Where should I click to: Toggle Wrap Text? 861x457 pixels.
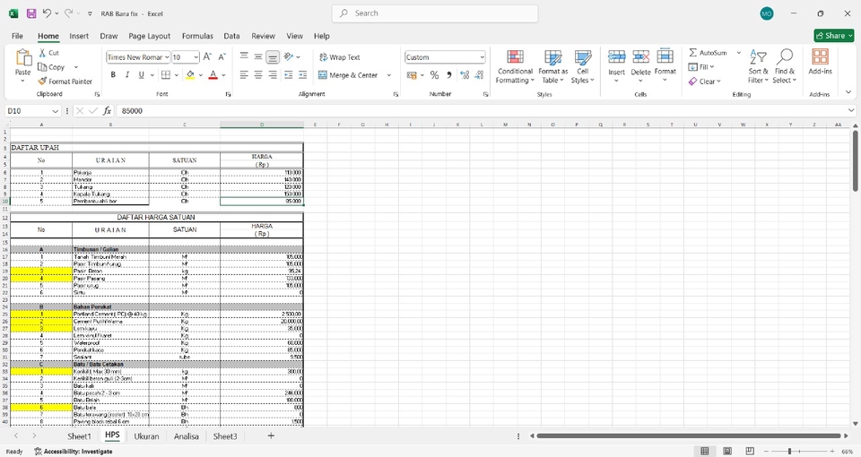(339, 57)
